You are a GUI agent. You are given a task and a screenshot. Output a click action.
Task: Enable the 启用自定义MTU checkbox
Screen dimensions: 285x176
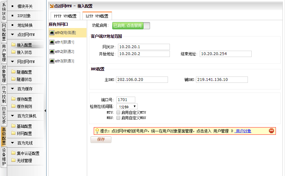click(x=118, y=112)
